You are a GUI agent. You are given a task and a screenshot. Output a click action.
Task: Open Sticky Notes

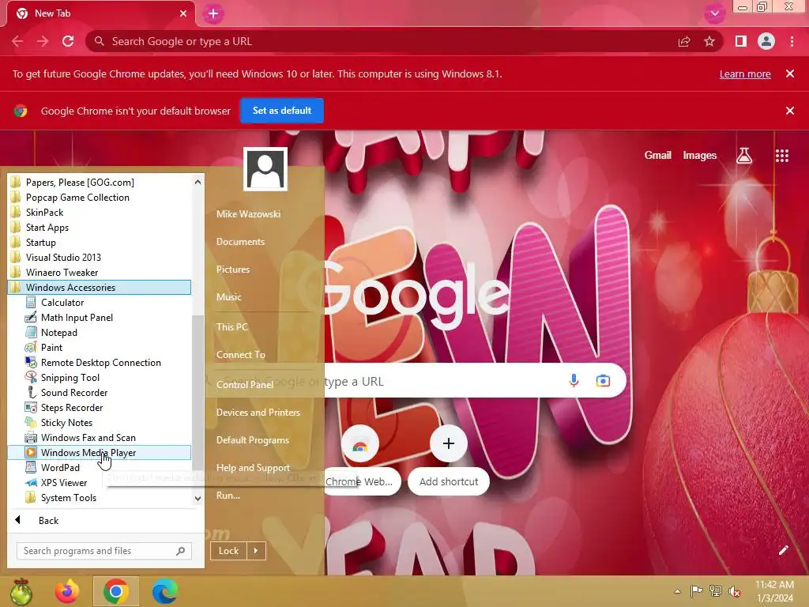point(66,422)
